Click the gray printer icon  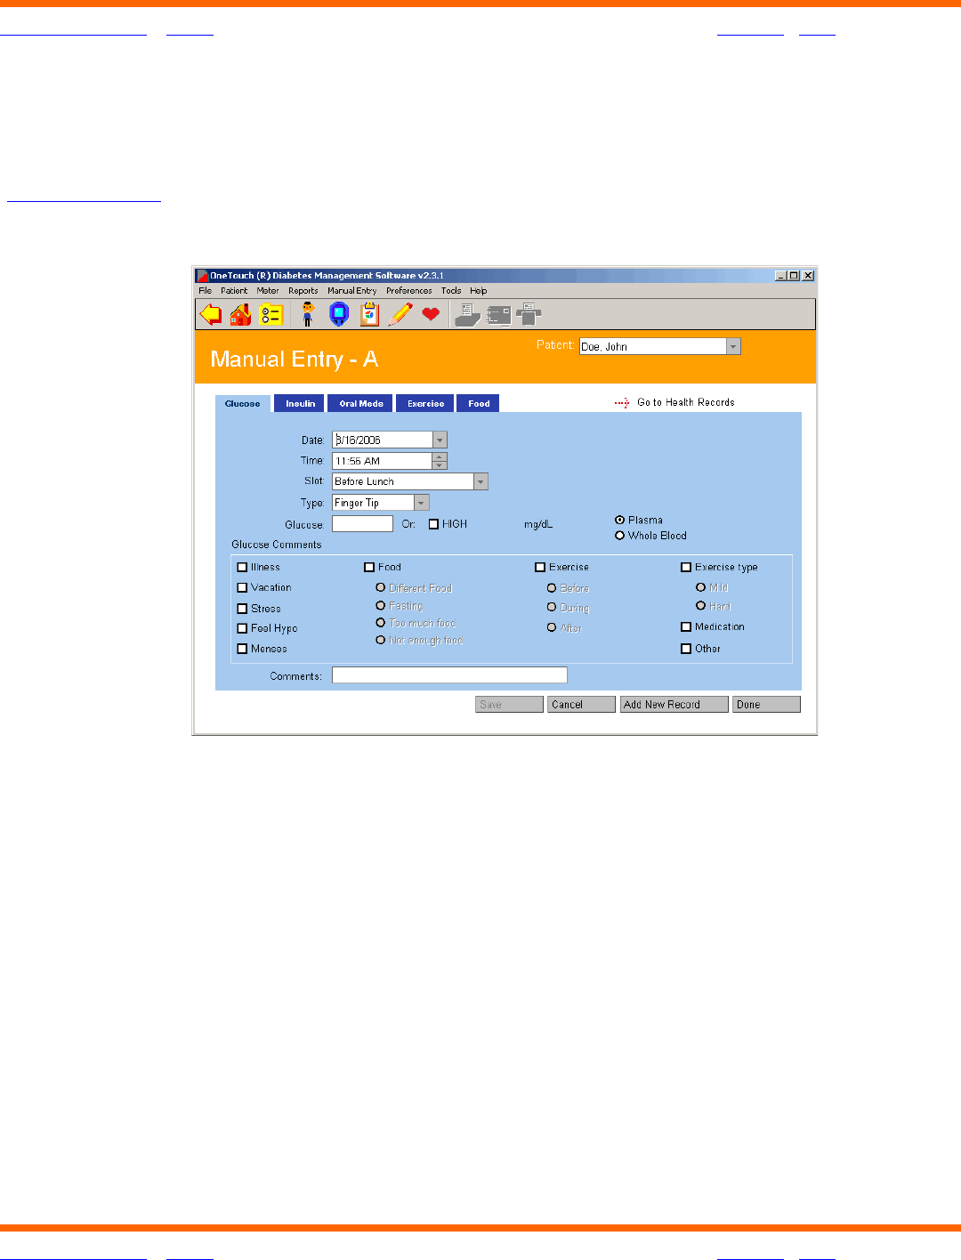[529, 314]
